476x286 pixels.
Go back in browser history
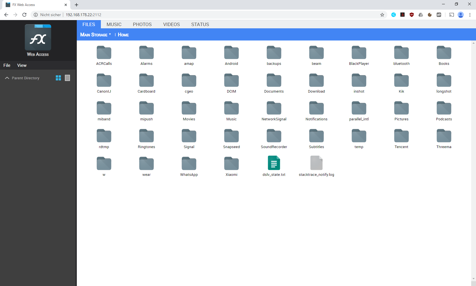[x=6, y=15]
